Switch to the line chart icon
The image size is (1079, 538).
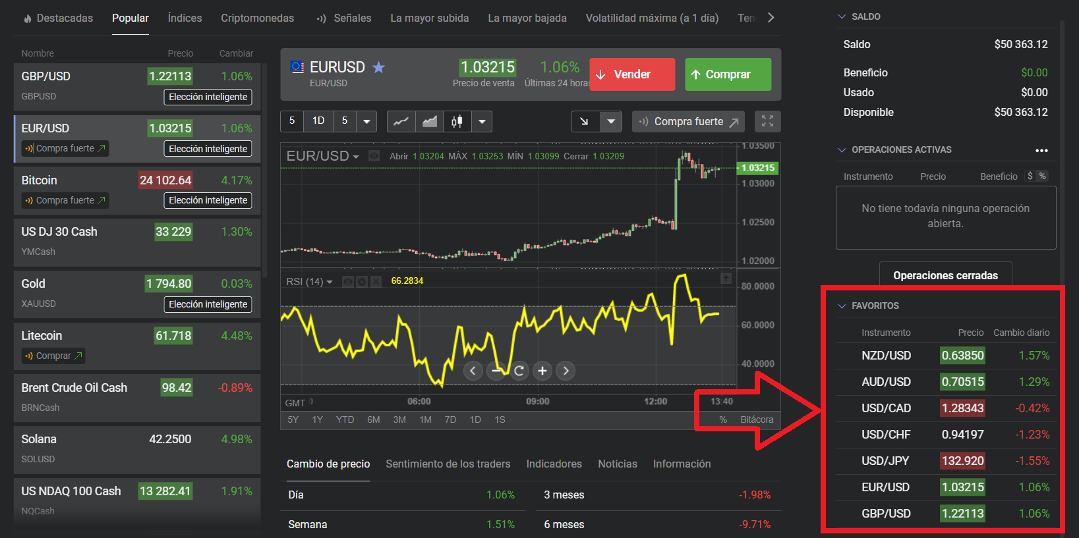pos(401,122)
